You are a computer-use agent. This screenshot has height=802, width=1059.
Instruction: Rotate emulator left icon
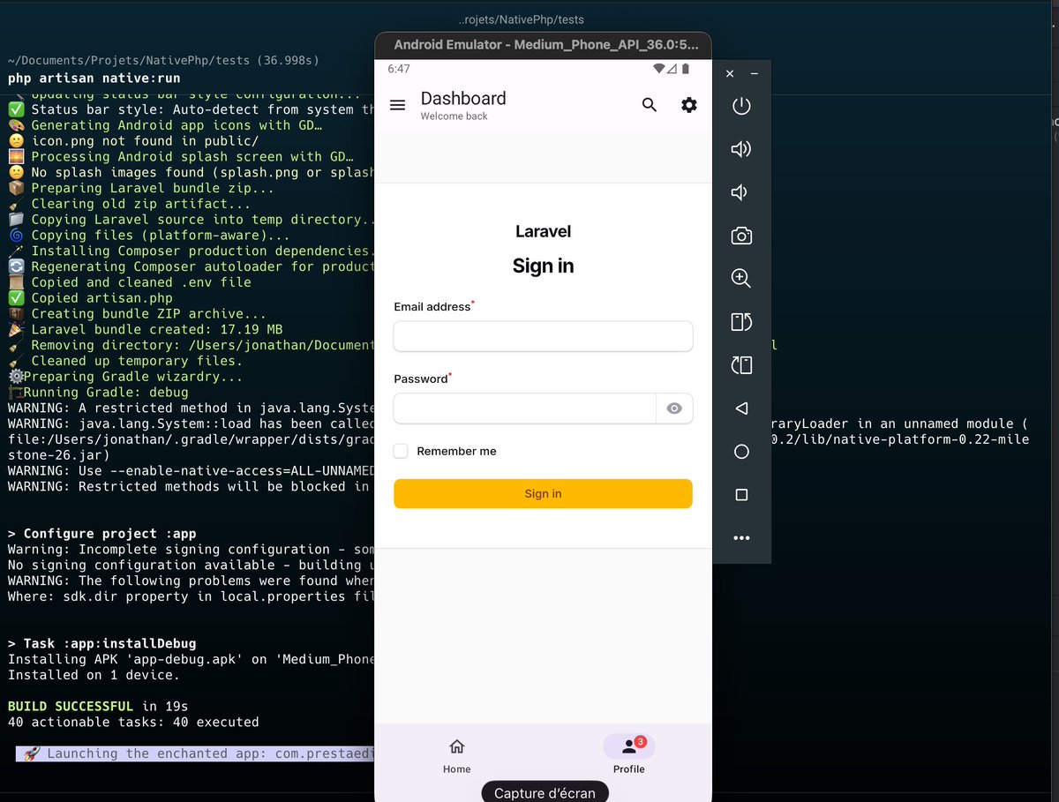coord(741,322)
